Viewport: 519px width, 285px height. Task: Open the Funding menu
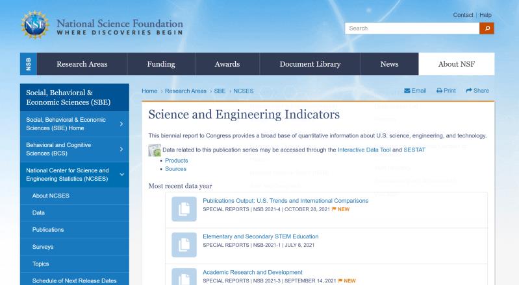161,64
